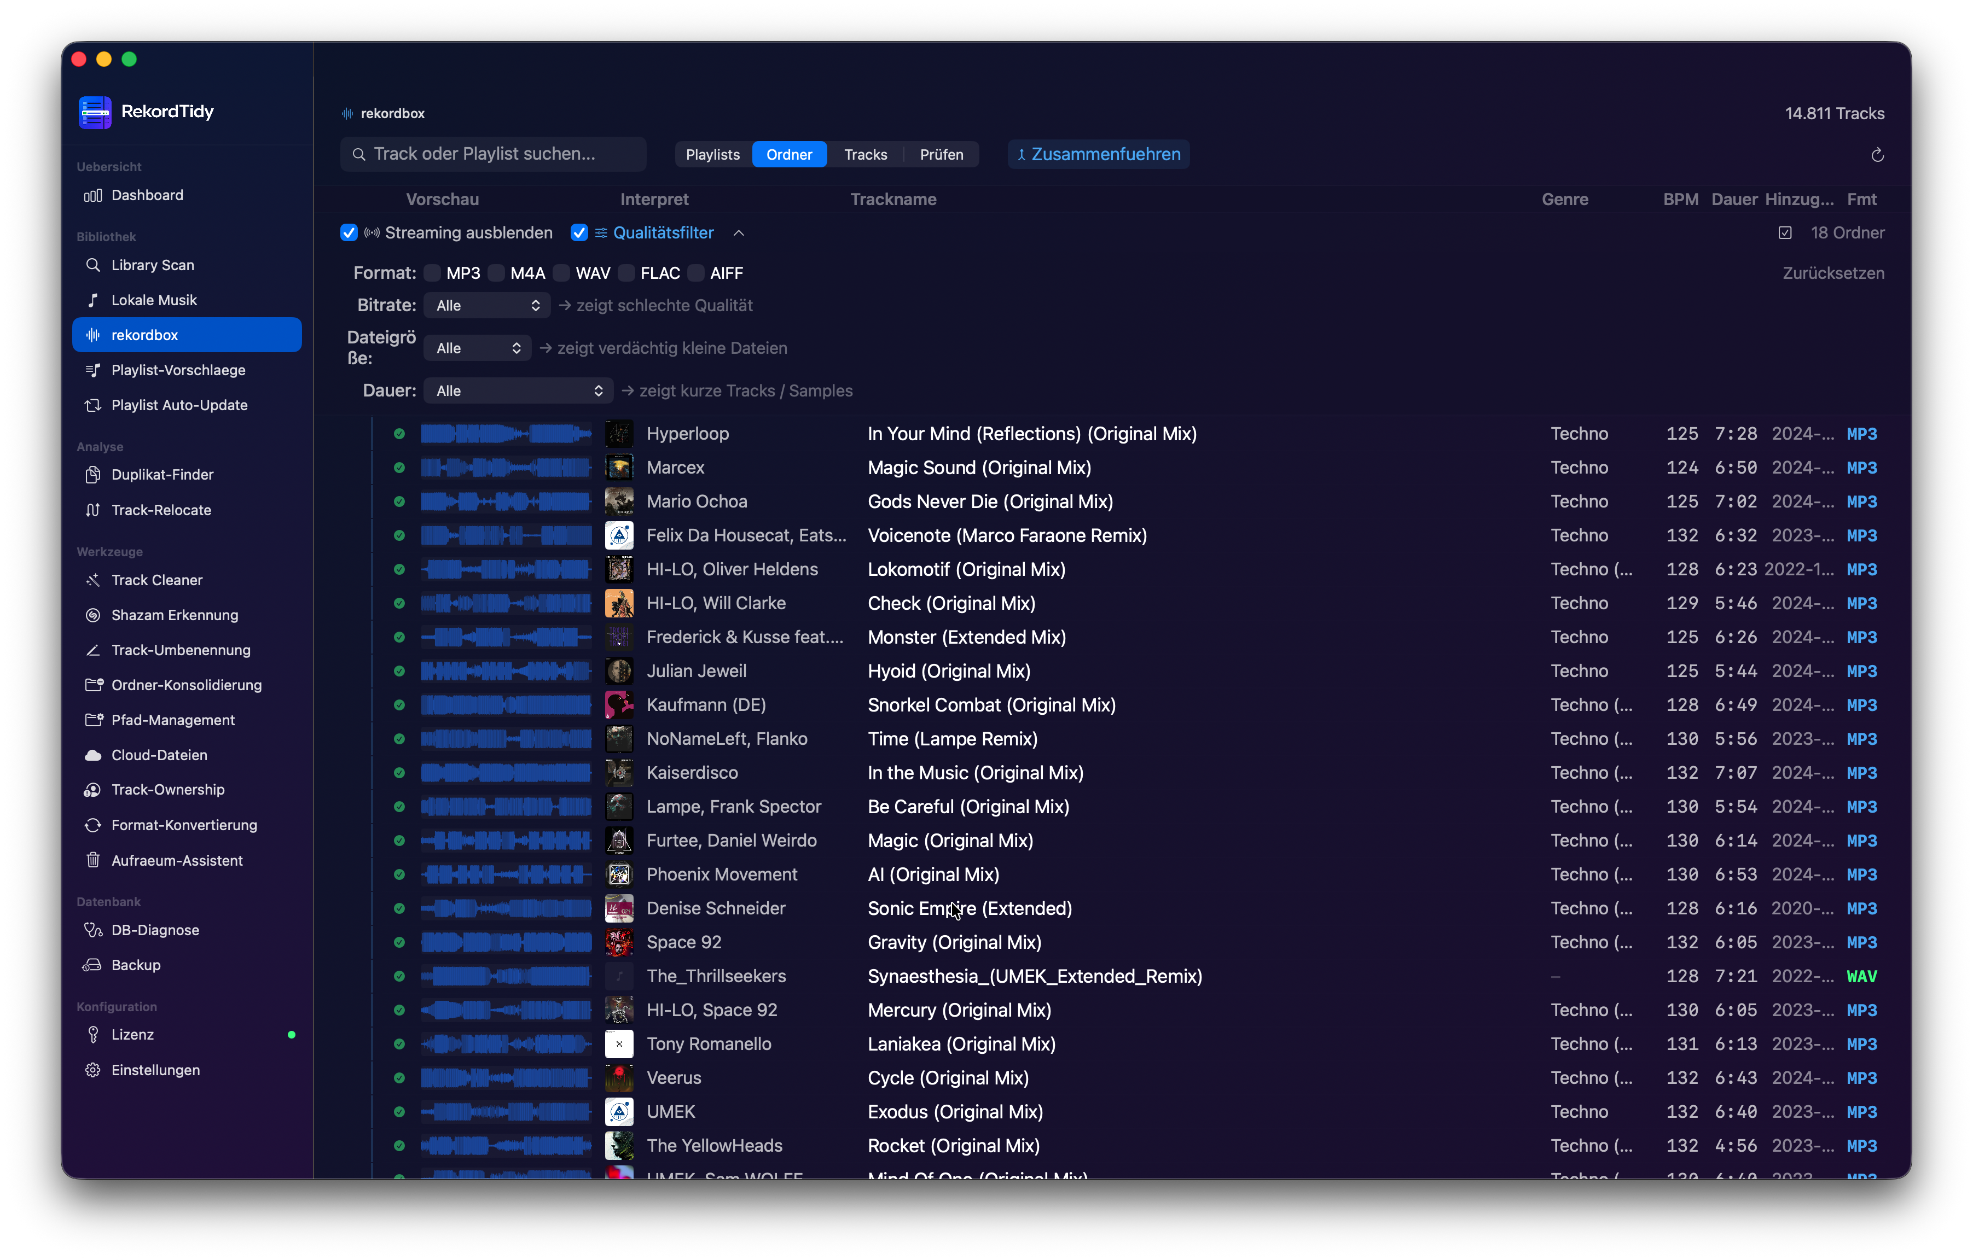Screen dimensions: 1973x1260
Task: Click the Zusammenfuehren button
Action: click(1099, 155)
